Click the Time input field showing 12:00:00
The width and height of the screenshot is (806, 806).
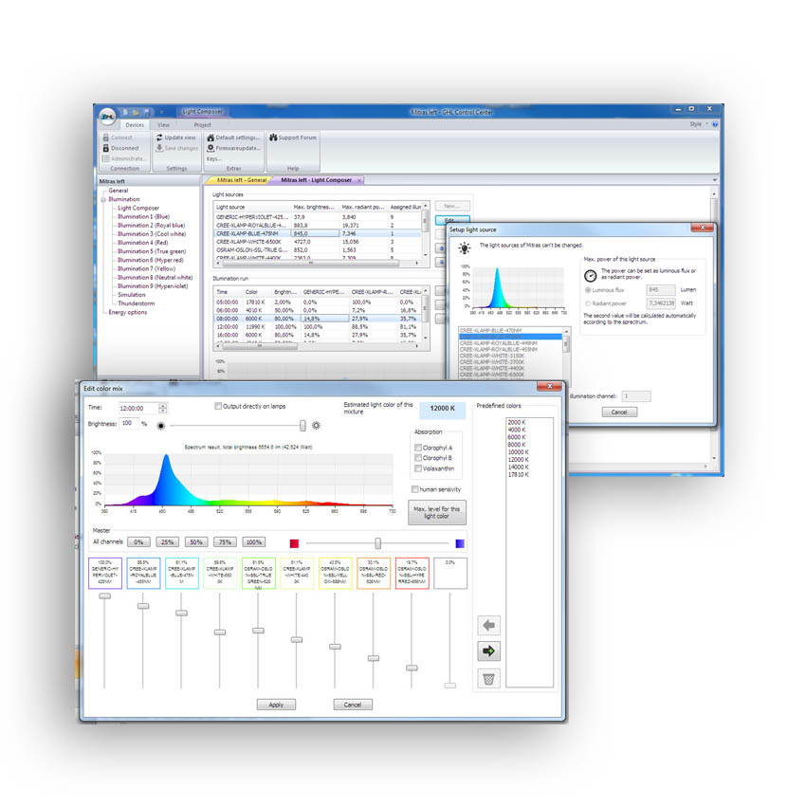(x=138, y=408)
